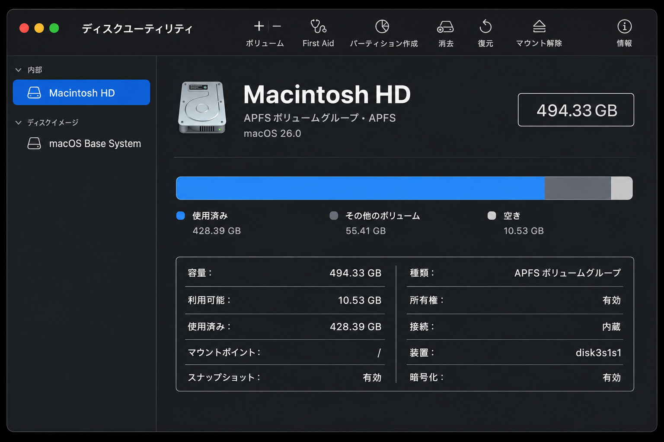Click the 所有権 value 有効
Image resolution: width=664 pixels, height=442 pixels.
[x=612, y=300]
